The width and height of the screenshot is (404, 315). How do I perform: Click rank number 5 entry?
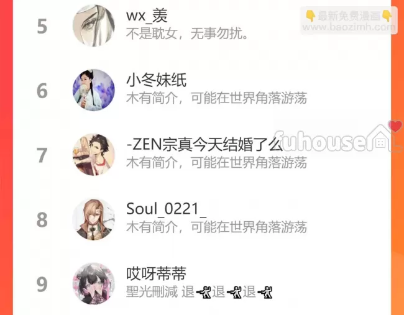coord(42,26)
